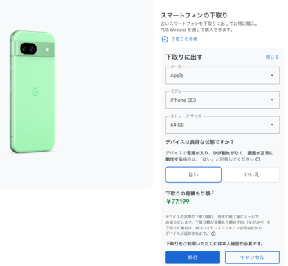Click the info icon after 回答してください

click(x=258, y=159)
